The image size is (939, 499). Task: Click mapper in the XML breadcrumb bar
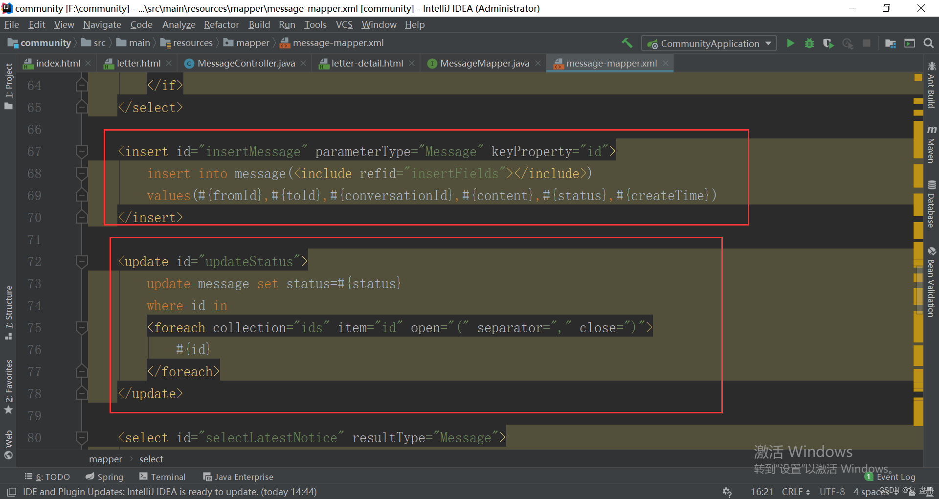[x=106, y=459]
